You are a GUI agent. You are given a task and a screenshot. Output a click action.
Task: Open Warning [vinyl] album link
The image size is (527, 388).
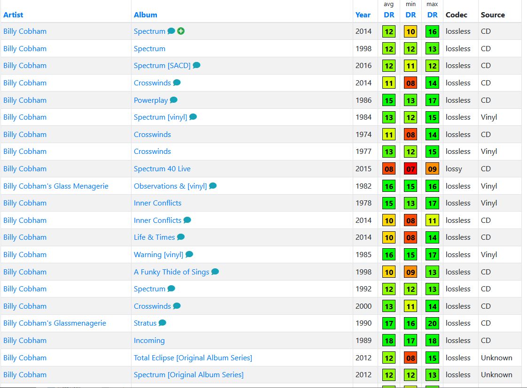(x=158, y=255)
